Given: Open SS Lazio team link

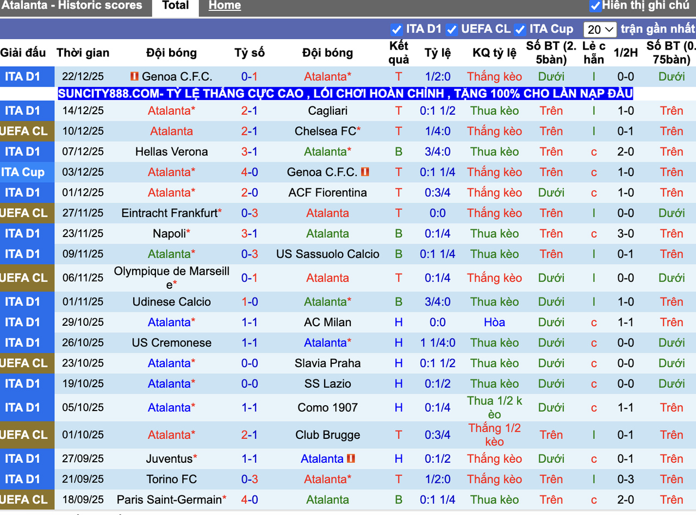Looking at the screenshot, I should pos(327,384).
